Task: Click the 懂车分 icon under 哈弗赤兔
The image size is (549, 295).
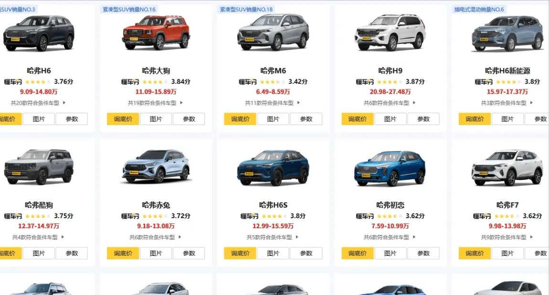Action: (130, 216)
